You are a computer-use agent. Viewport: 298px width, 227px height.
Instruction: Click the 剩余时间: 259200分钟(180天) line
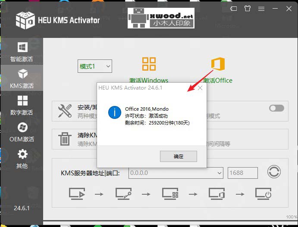click(157, 123)
